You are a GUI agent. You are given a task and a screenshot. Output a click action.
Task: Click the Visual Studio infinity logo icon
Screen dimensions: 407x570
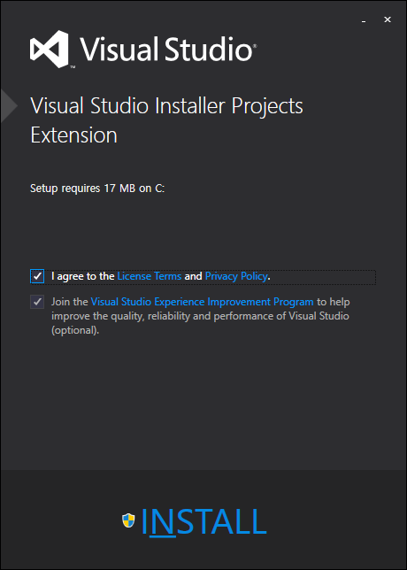(x=49, y=49)
